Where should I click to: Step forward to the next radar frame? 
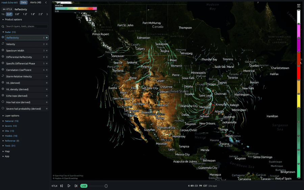(76, 186)
